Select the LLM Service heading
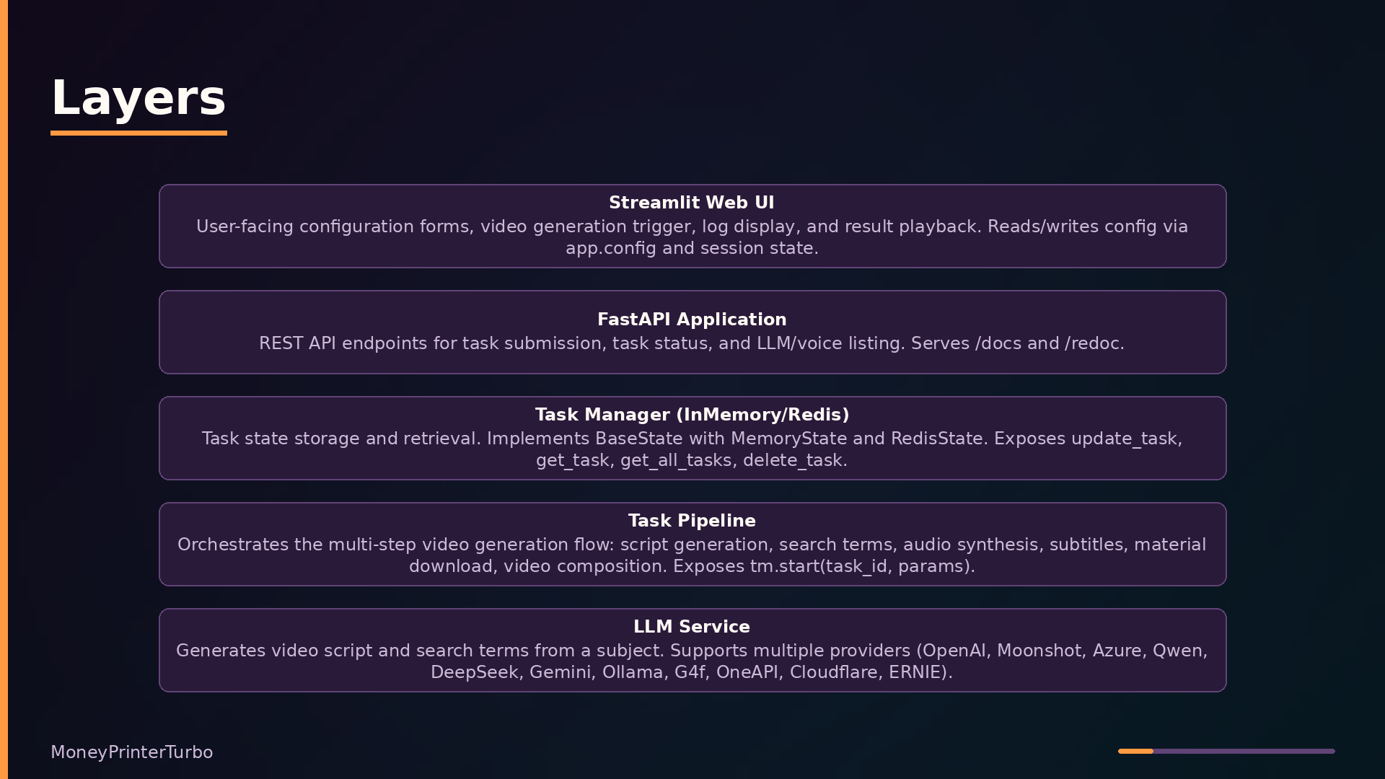Viewport: 1385px width, 779px height. [692, 627]
